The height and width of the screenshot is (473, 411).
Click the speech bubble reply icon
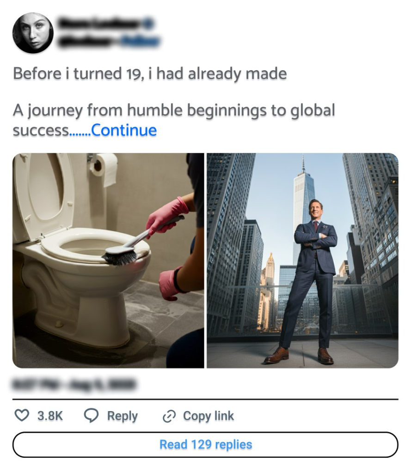tap(91, 416)
